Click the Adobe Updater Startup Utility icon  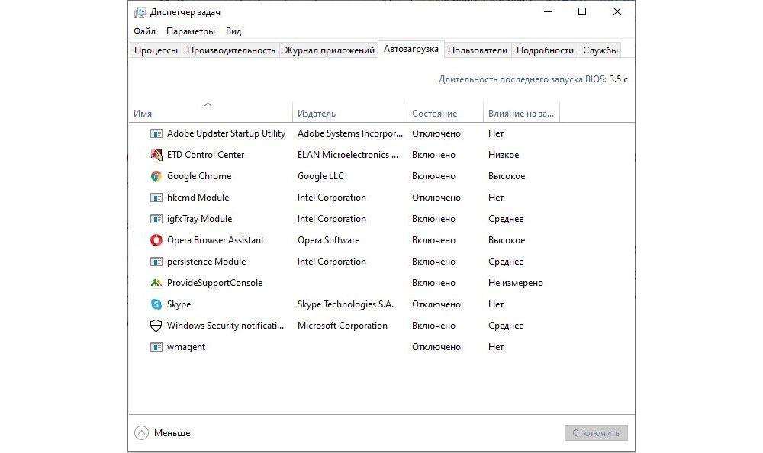156,133
